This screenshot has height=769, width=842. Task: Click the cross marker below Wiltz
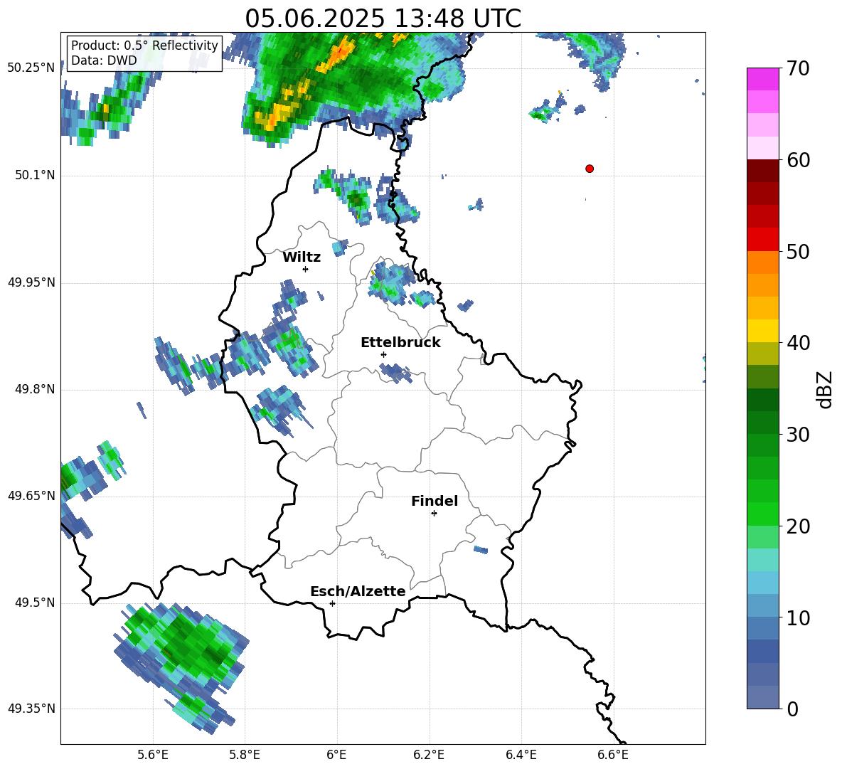[306, 269]
